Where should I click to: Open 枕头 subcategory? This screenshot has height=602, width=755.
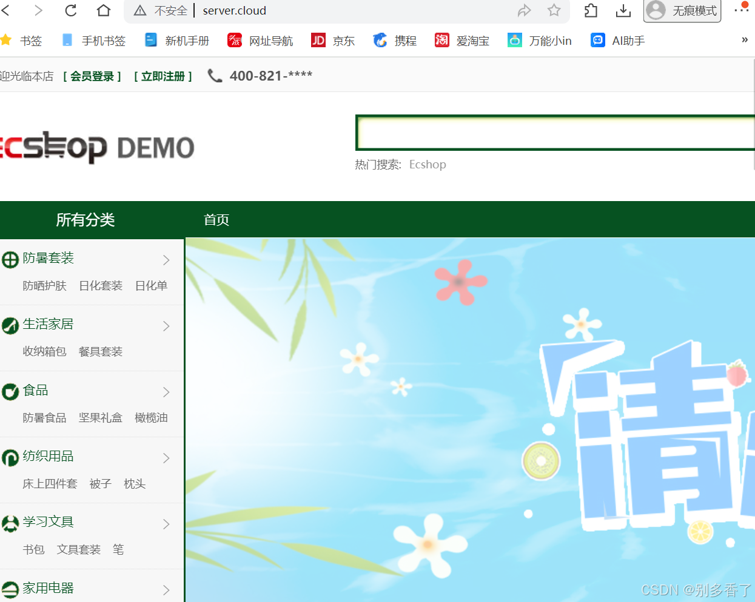[x=135, y=483]
